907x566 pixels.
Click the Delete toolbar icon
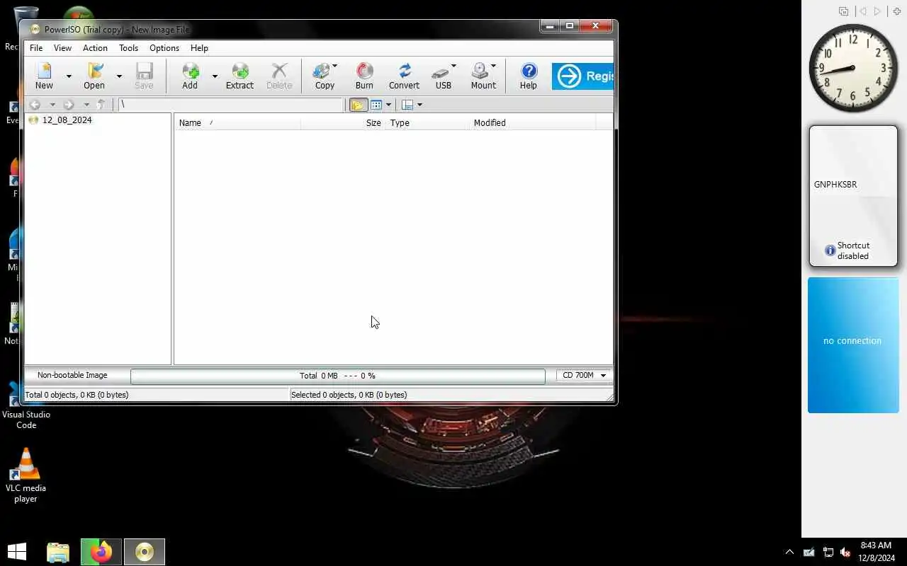tap(279, 76)
